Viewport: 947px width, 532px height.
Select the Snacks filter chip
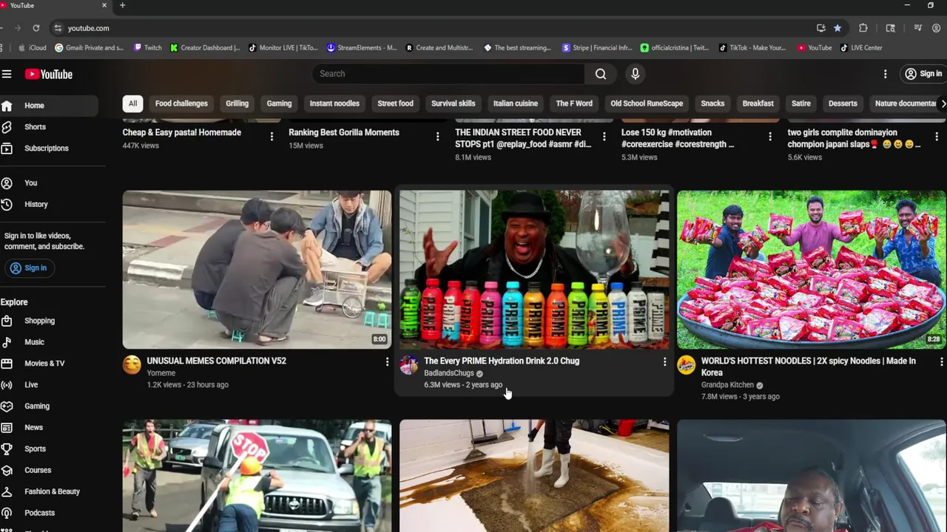click(712, 103)
